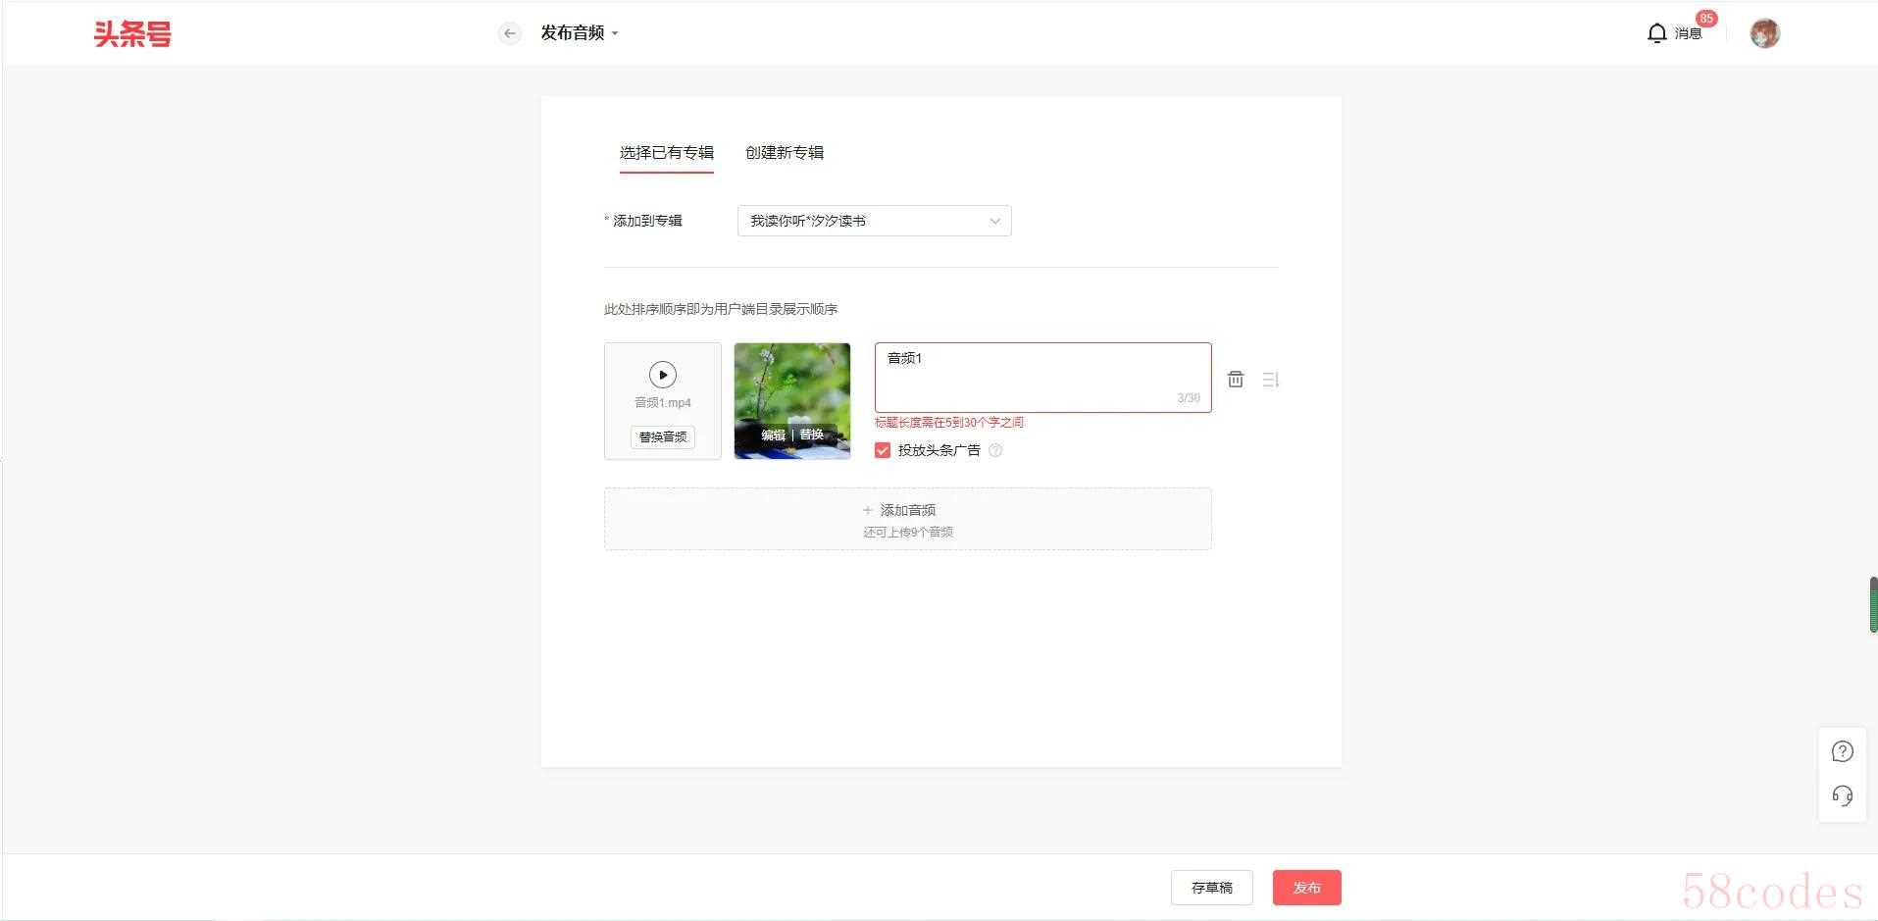The width and height of the screenshot is (1878, 921).
Task: Open the floating help question icon
Action: point(1842,751)
